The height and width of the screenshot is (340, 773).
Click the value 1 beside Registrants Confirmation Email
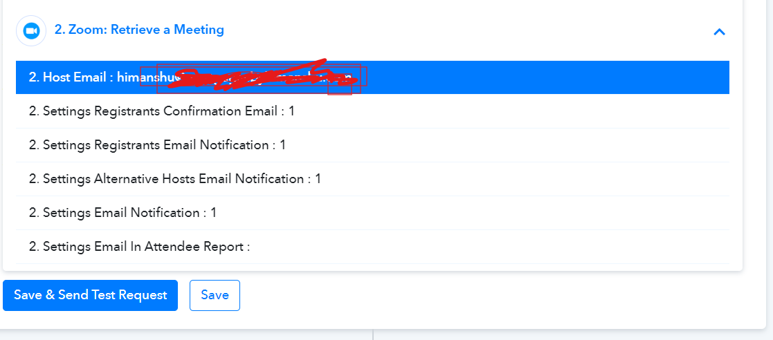[x=291, y=111]
